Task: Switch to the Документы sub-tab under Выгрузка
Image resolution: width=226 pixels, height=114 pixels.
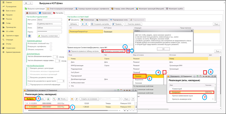Action: [x=32, y=13]
